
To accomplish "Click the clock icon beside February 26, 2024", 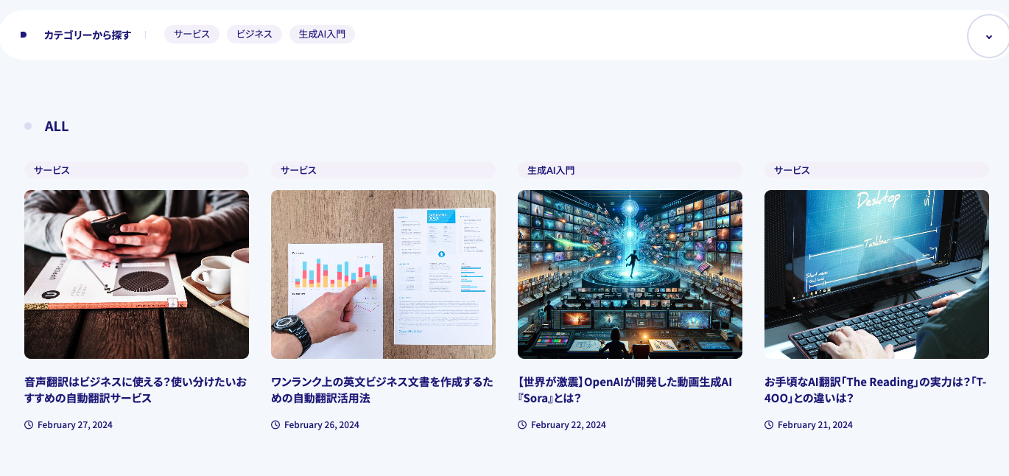I will (x=275, y=425).
